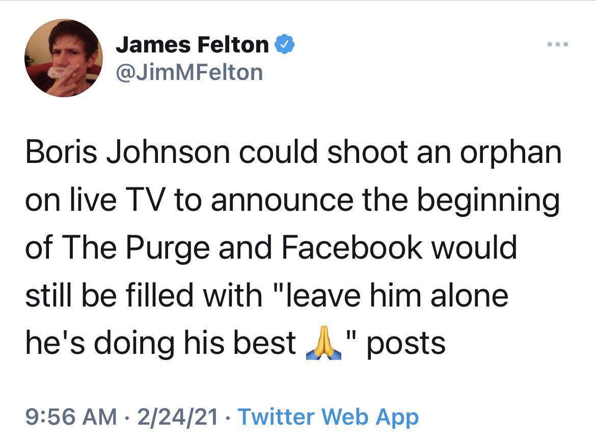Click the James Felton display name
The image size is (596, 444).
tap(192, 45)
